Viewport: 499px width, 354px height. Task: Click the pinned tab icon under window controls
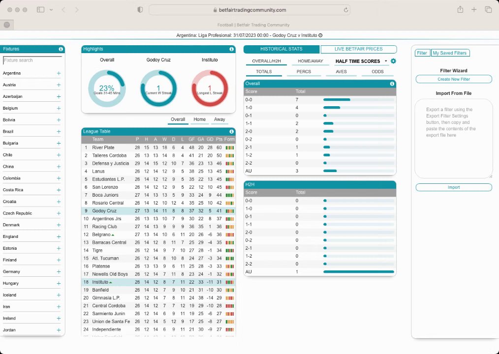[7, 25]
